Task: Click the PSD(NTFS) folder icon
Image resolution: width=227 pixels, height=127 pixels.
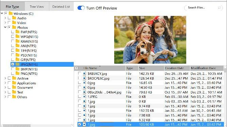Action: pos(18,55)
